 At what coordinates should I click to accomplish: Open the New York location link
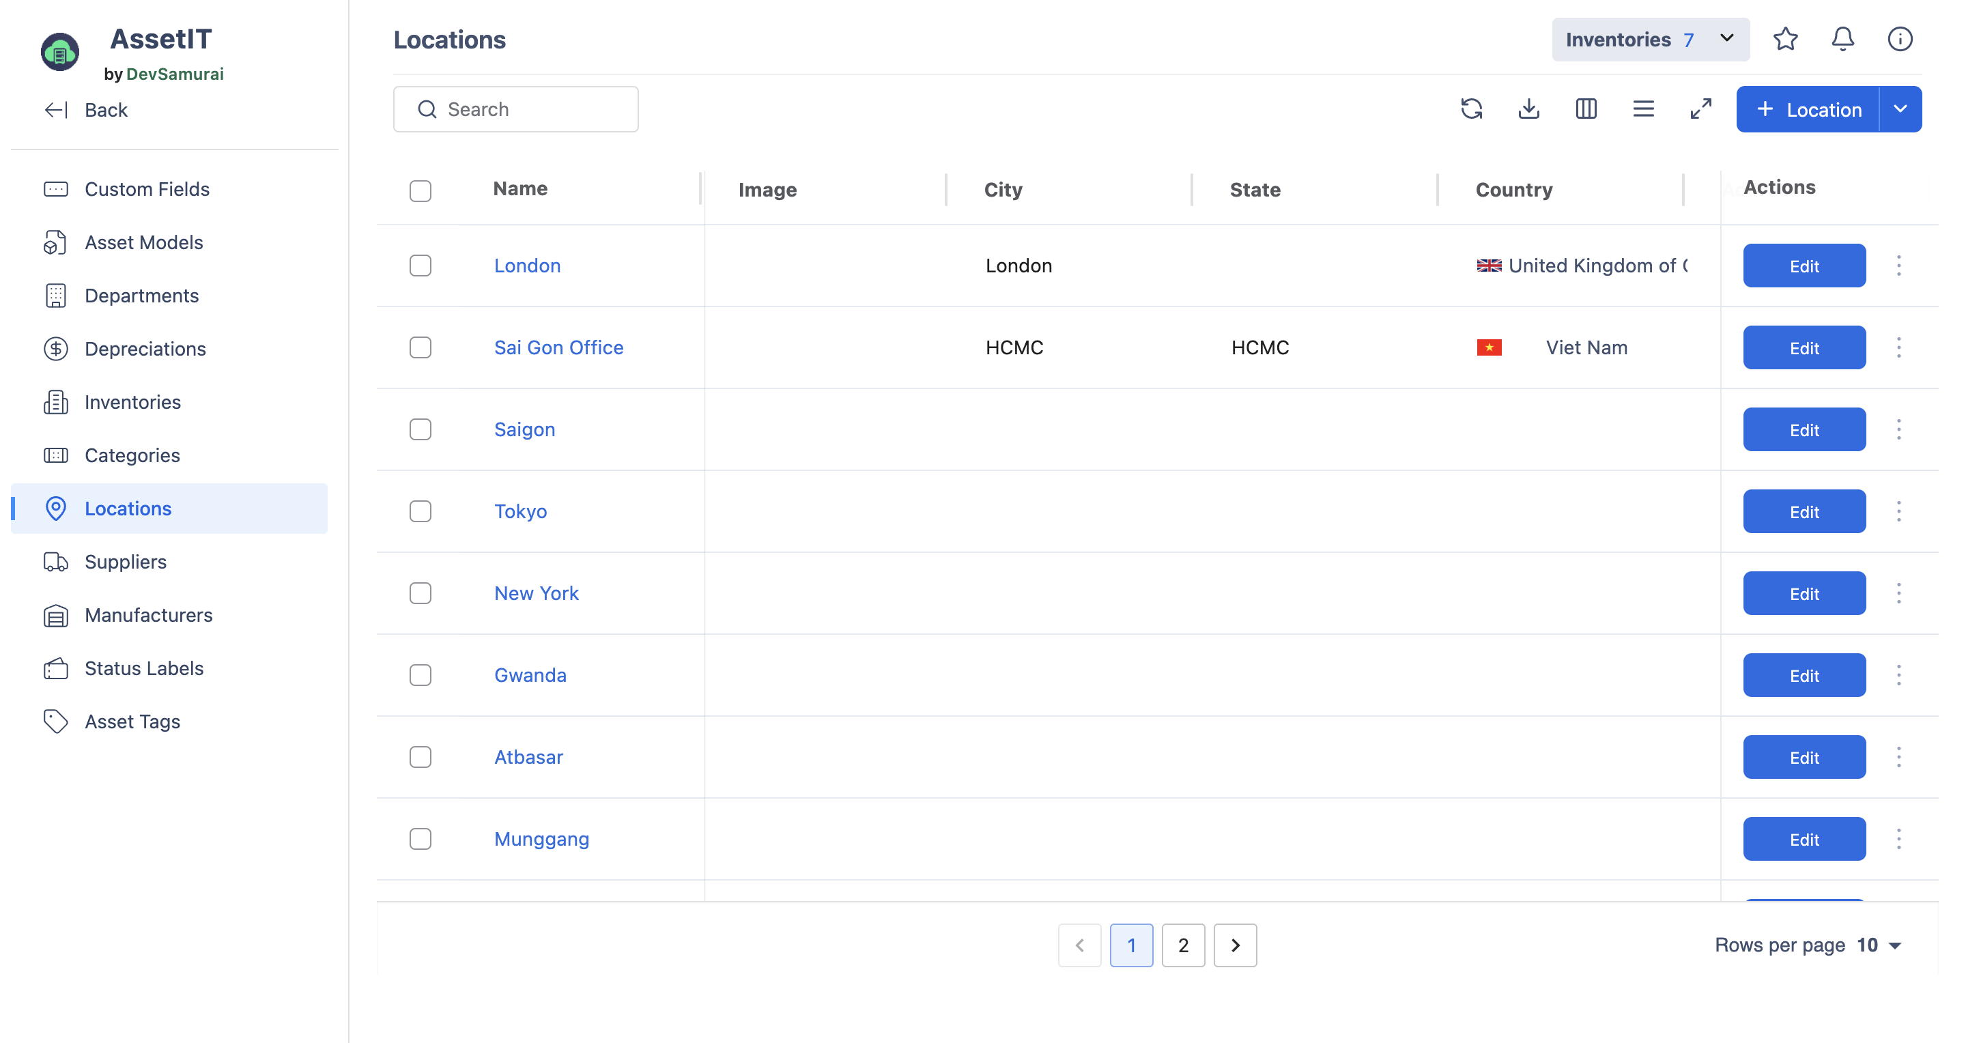point(537,593)
